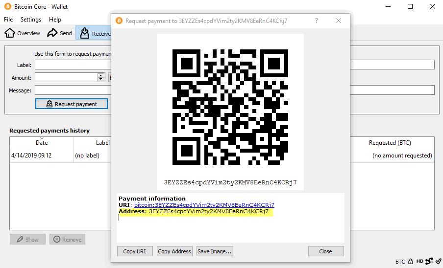The width and height of the screenshot is (443, 268).
Task: Click inside the Message input field
Action: coord(73,90)
